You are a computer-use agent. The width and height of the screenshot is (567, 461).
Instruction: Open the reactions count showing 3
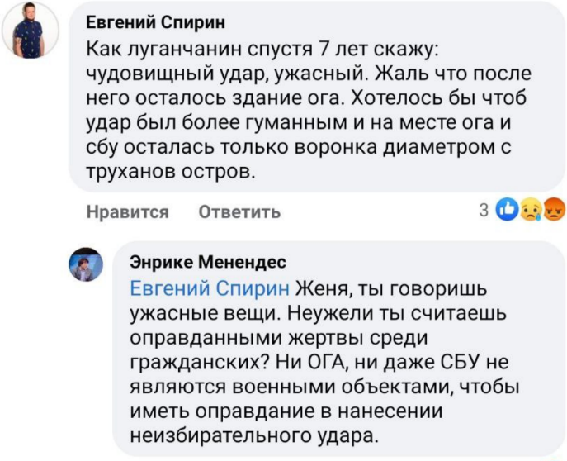click(484, 211)
